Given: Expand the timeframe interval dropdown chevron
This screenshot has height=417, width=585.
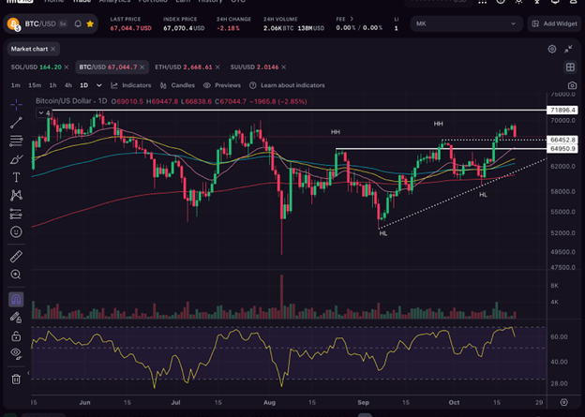Looking at the screenshot, I should pyautogui.click(x=99, y=85).
